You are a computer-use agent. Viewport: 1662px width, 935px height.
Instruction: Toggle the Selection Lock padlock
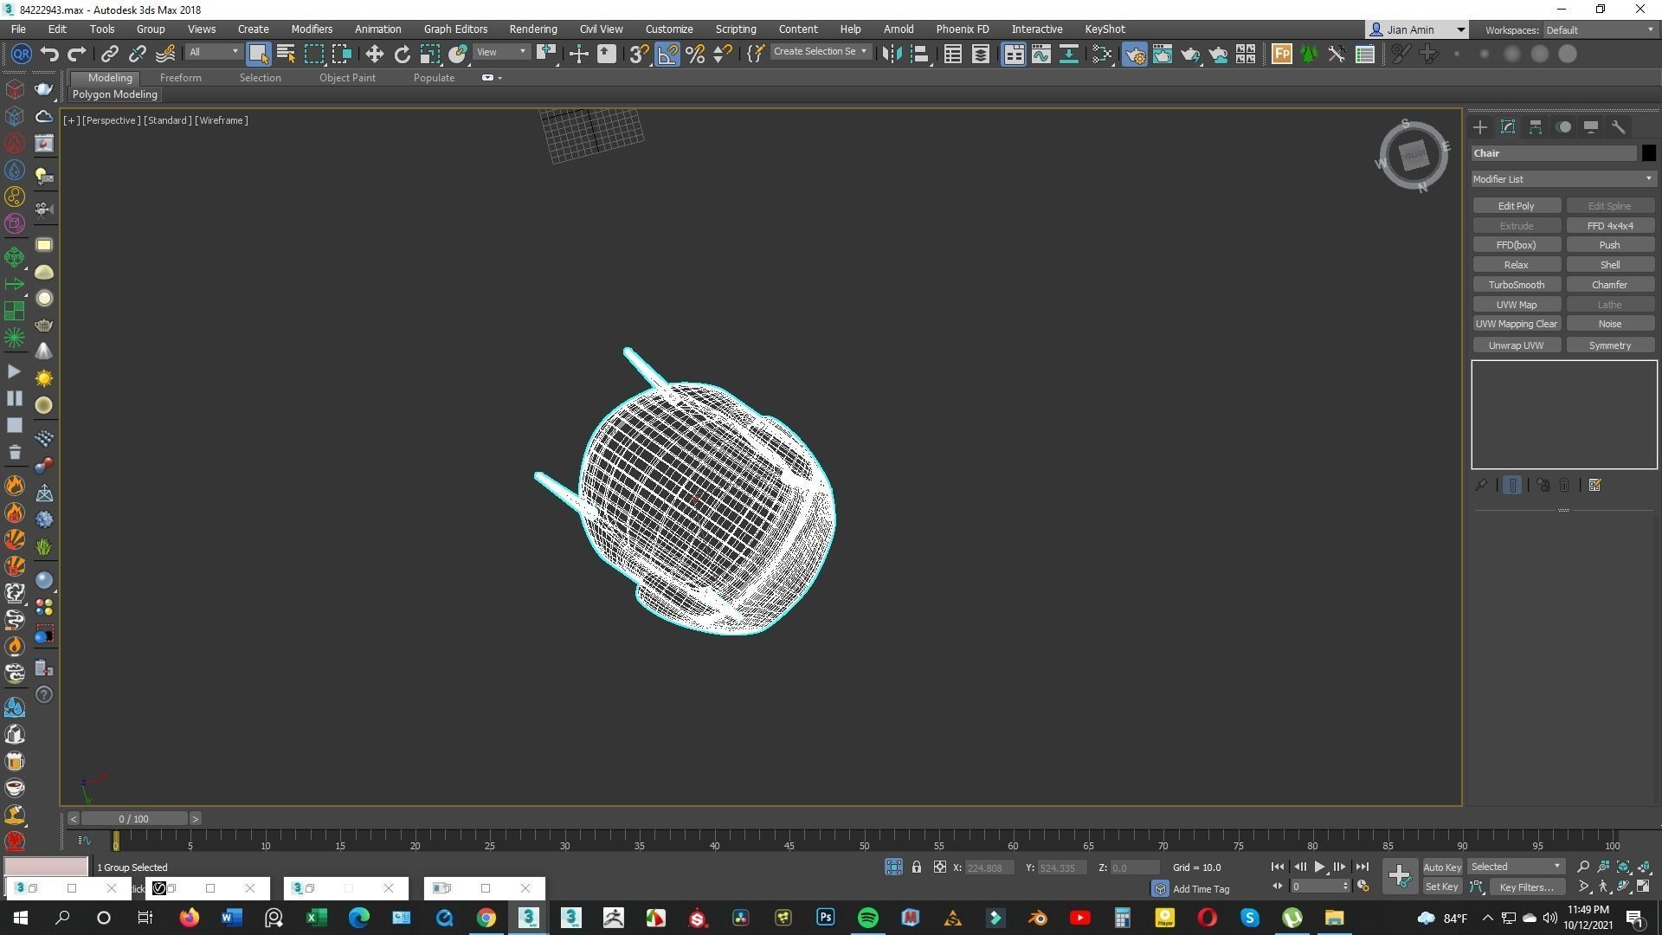[x=916, y=867]
